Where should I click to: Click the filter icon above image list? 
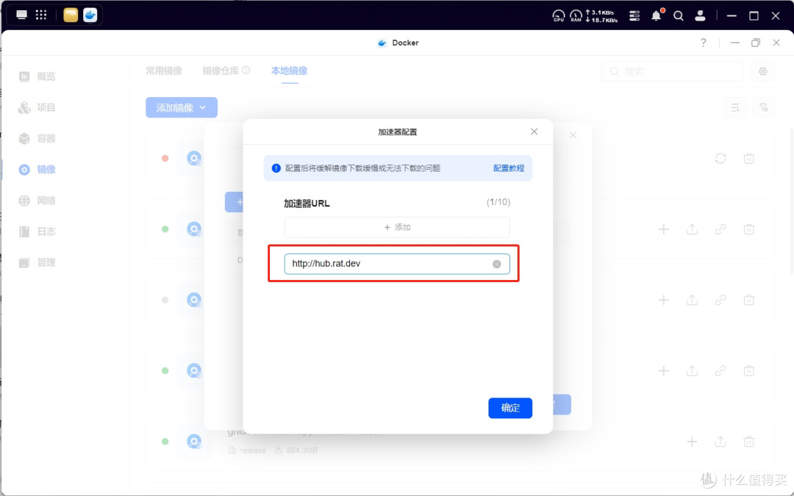[x=764, y=107]
